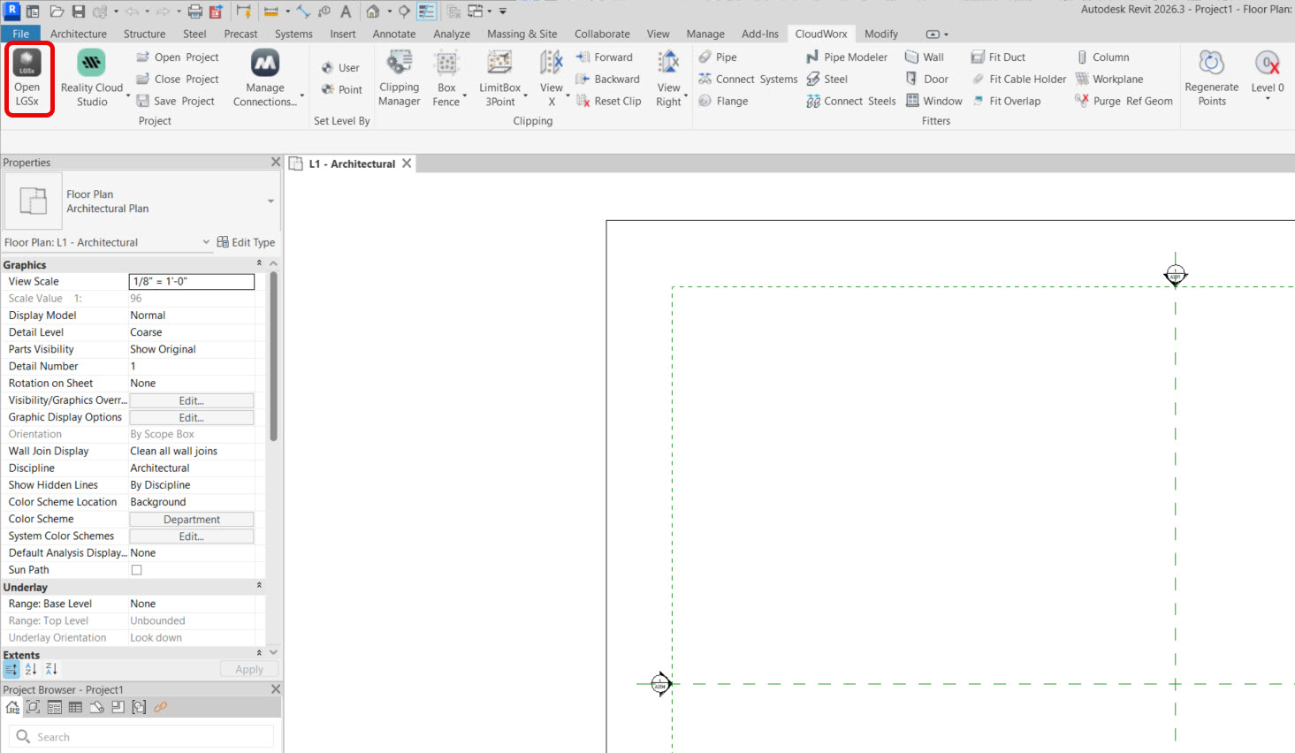
Task: Enable the Sun Path checkbox
Action: tap(137, 570)
